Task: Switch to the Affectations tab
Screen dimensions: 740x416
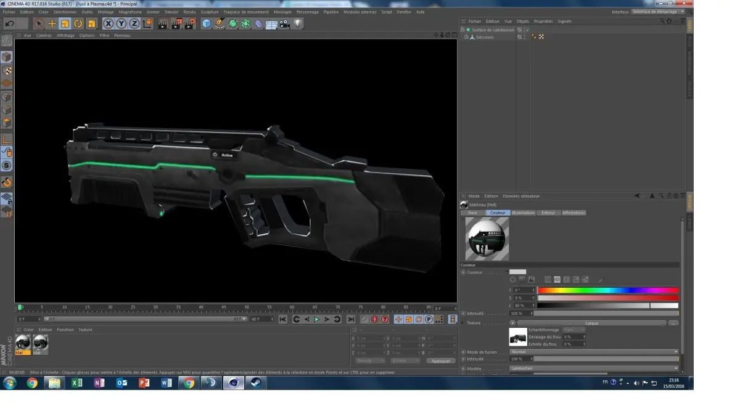Action: coord(573,213)
